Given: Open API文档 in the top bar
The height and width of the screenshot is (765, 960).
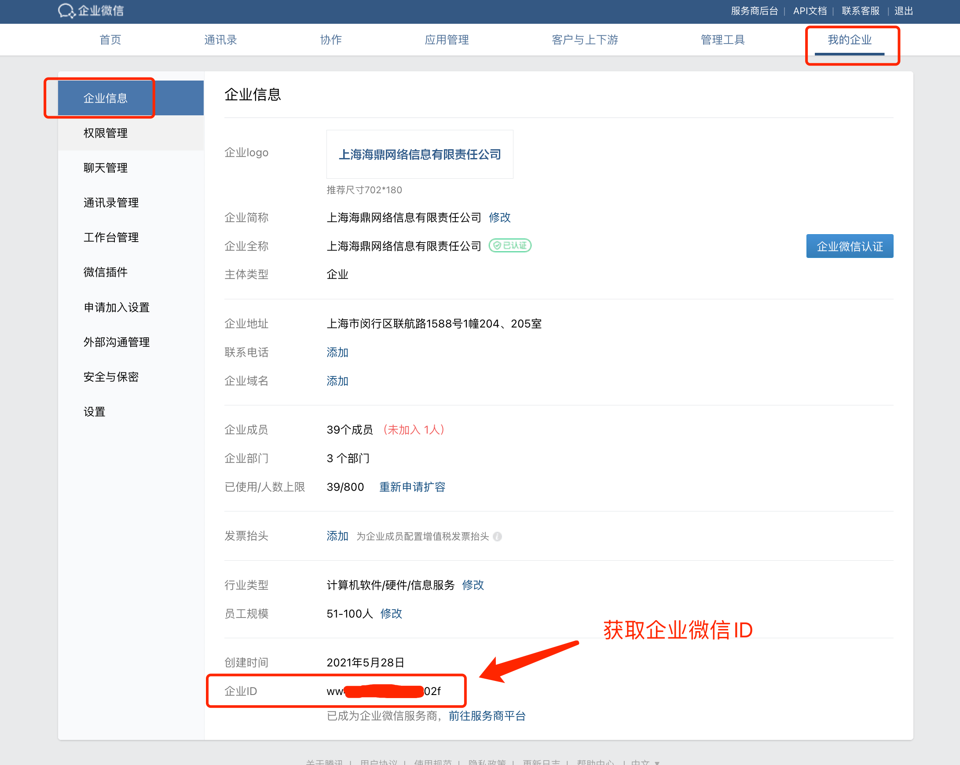Looking at the screenshot, I should coord(810,11).
